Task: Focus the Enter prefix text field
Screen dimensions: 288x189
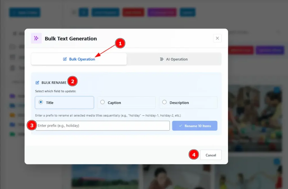Action: (x=102, y=126)
